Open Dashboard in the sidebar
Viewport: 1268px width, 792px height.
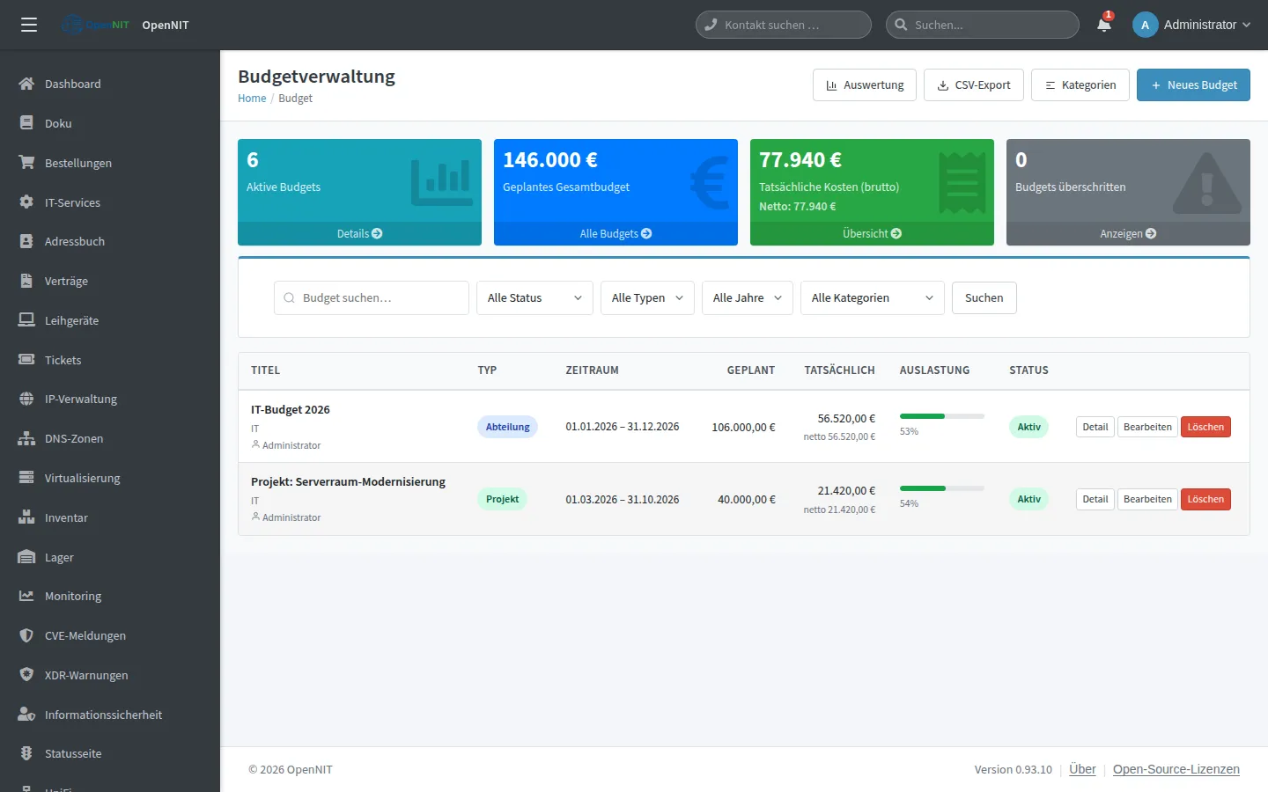pyautogui.click(x=110, y=84)
